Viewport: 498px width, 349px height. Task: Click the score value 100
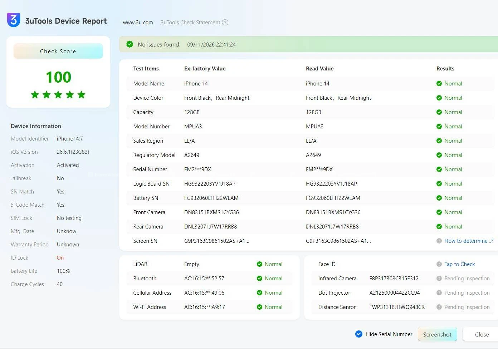tap(58, 77)
